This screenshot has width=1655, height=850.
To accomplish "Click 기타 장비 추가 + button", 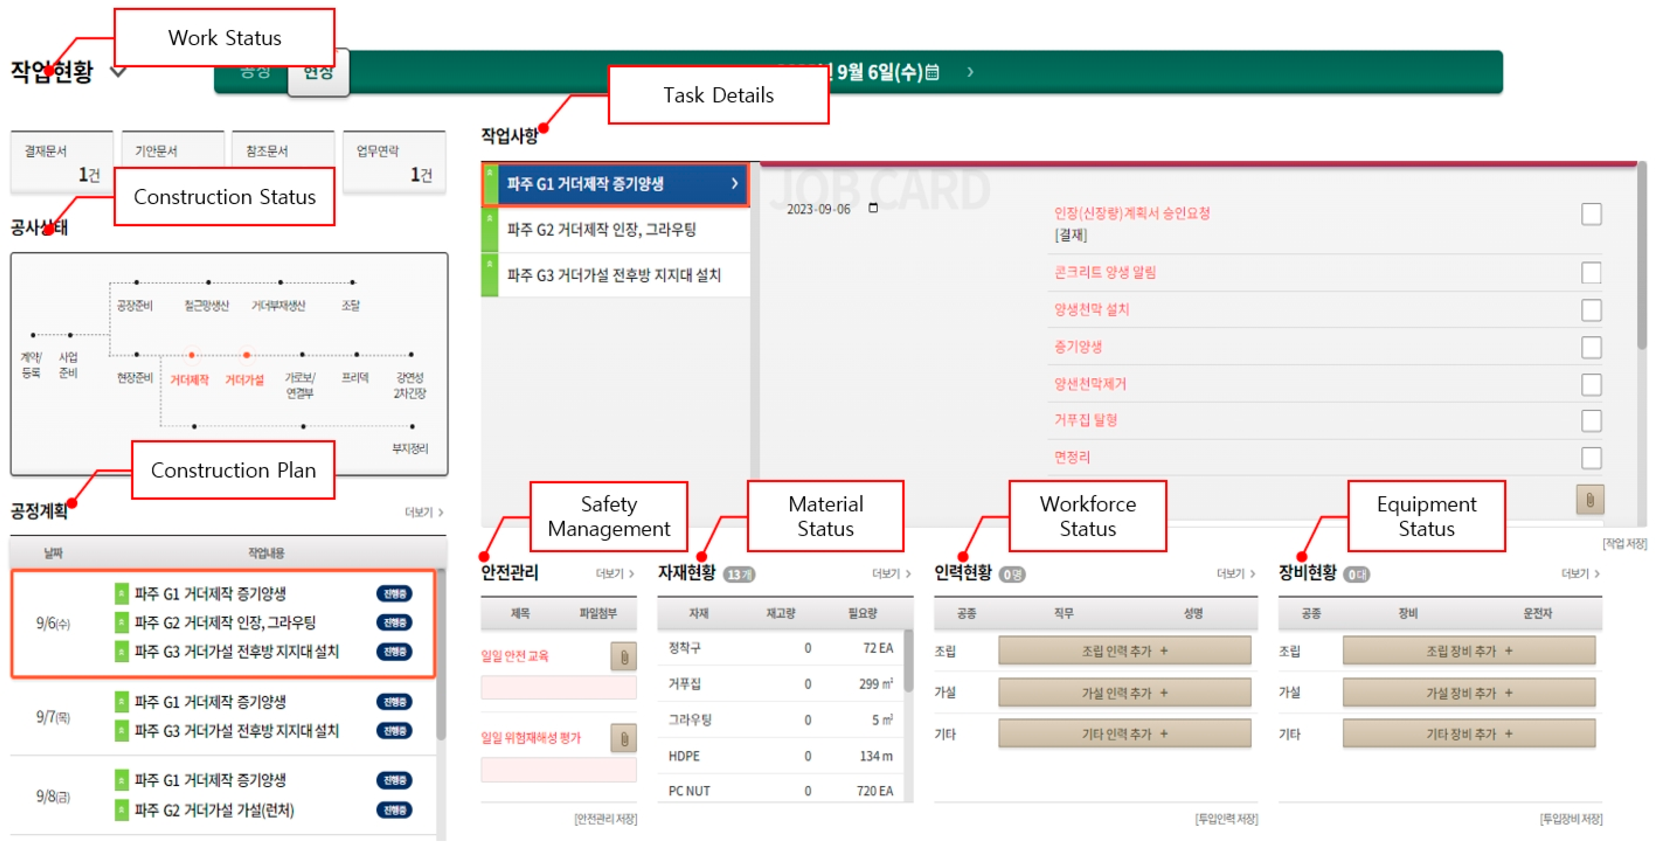I will [x=1469, y=734].
